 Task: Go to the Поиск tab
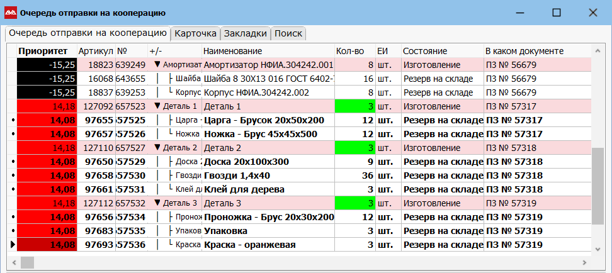click(x=288, y=33)
